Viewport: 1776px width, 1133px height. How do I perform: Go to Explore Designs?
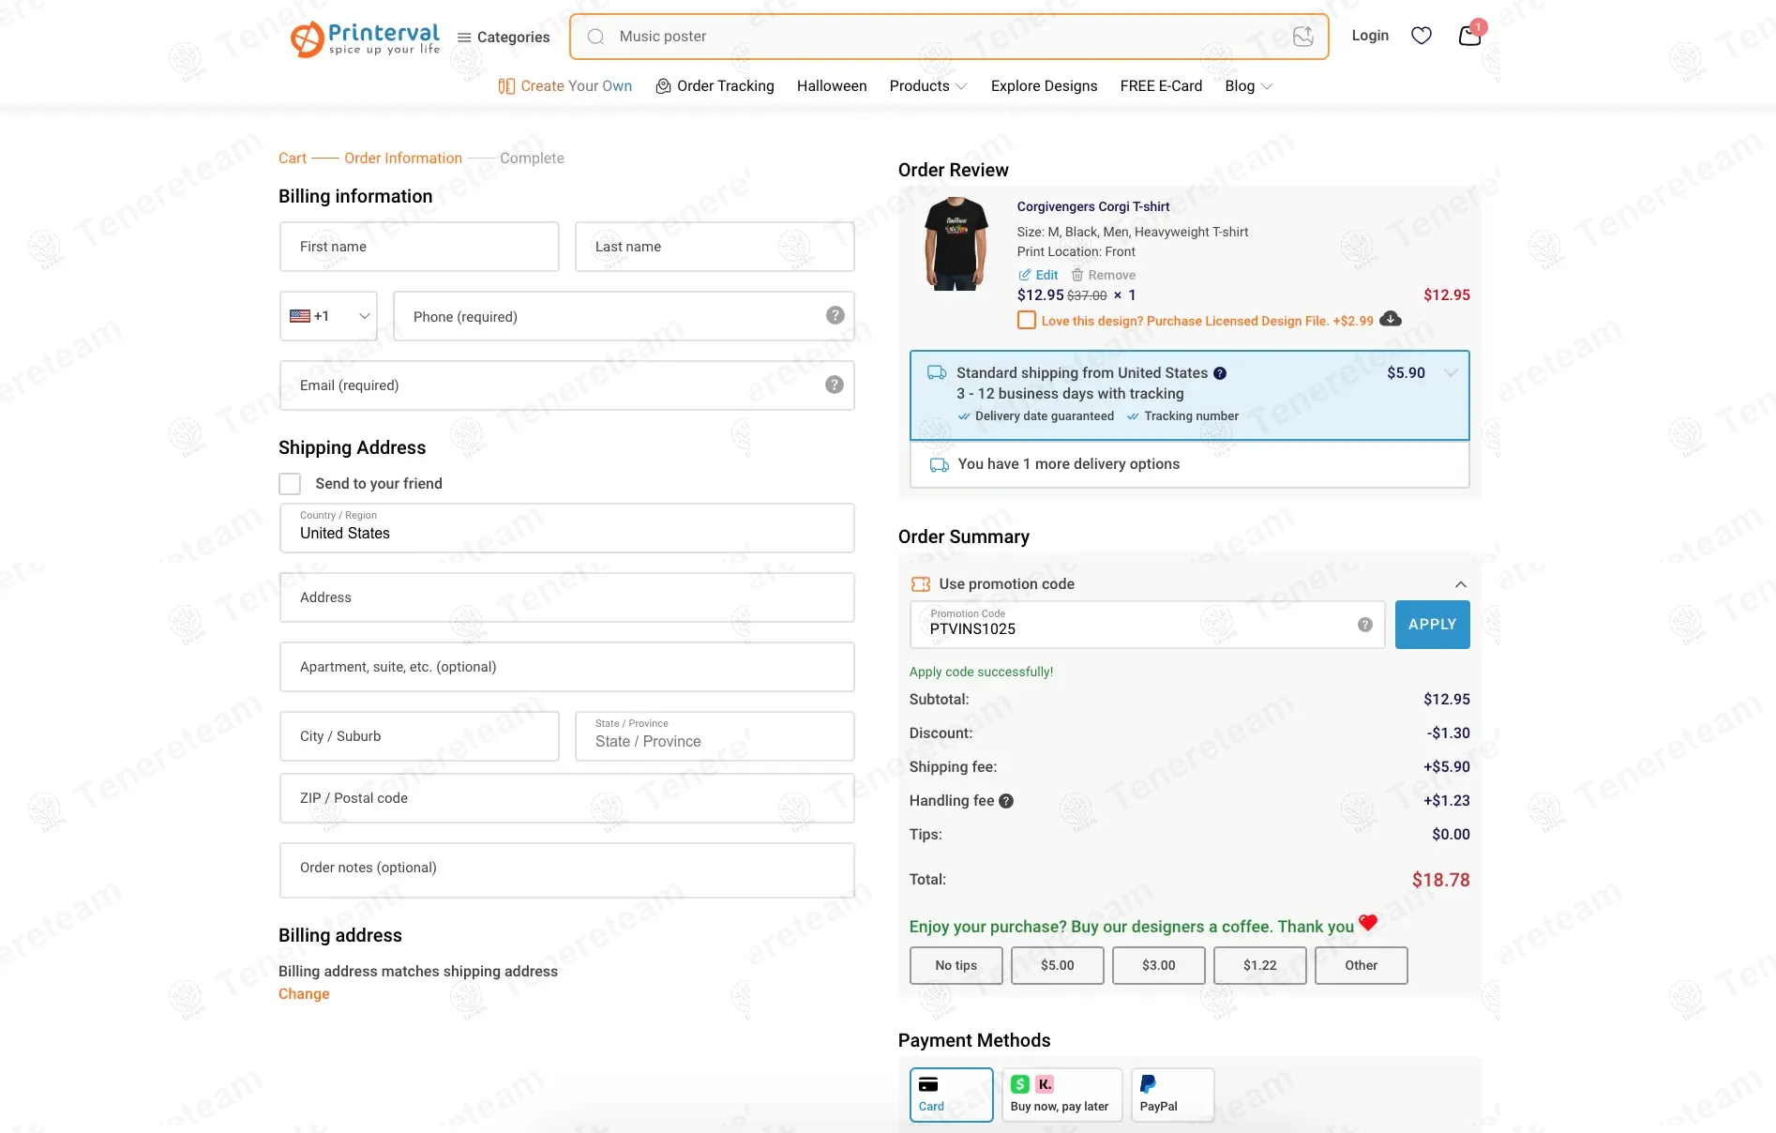[x=1044, y=86]
